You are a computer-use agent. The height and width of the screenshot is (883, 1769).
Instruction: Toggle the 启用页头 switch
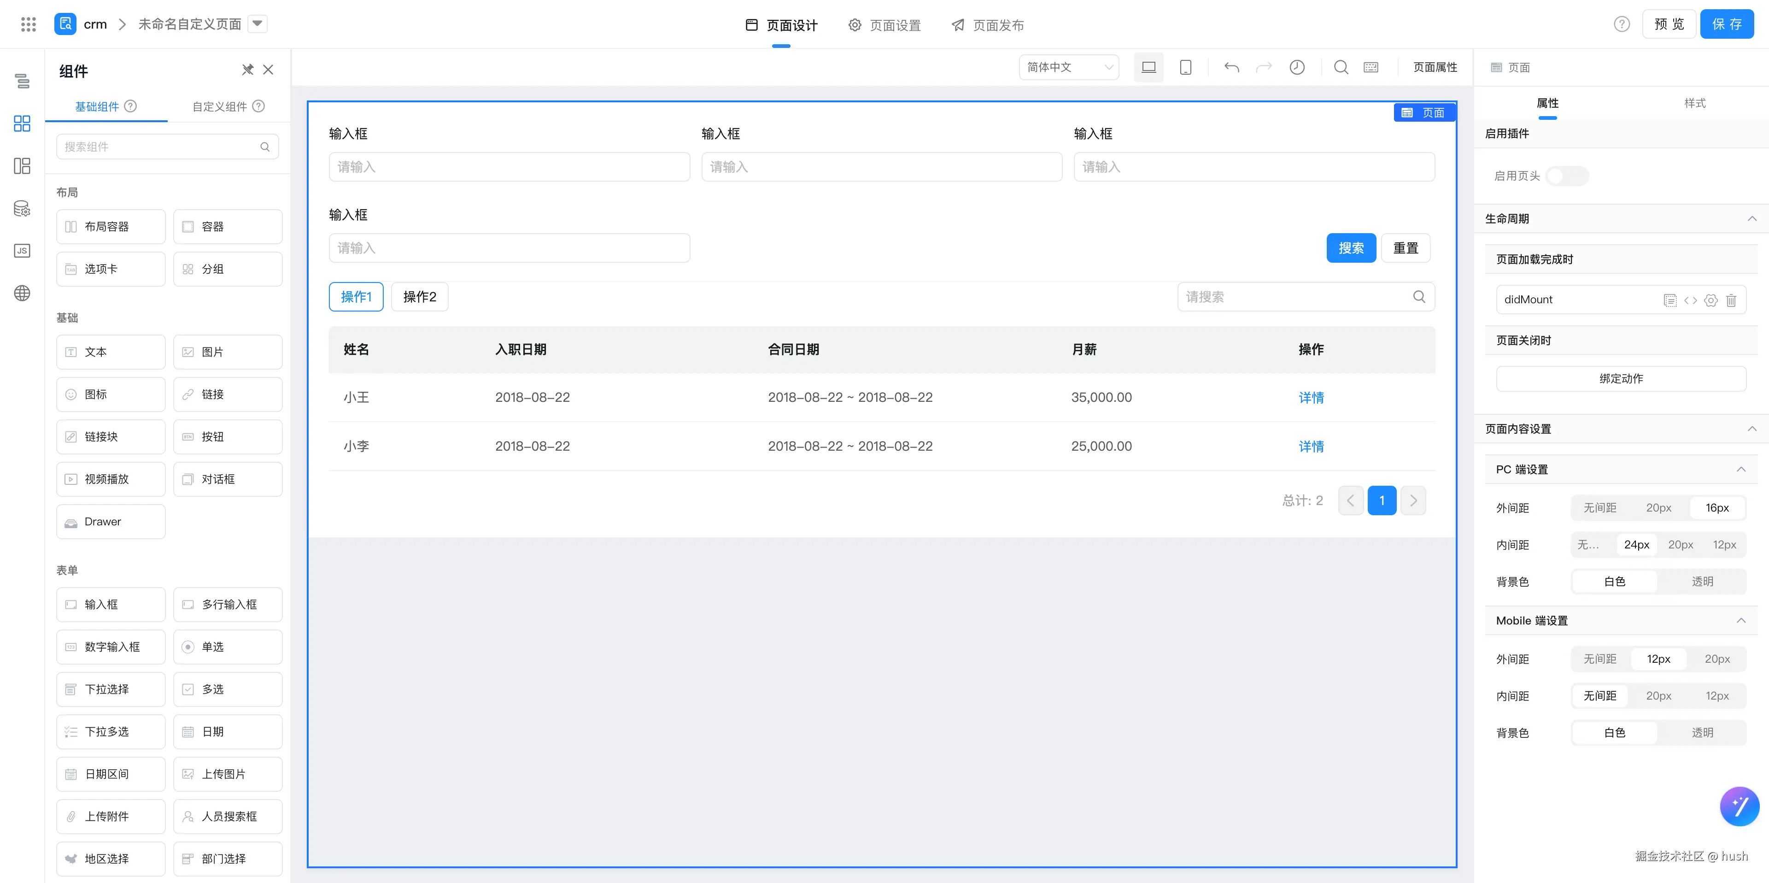click(x=1566, y=176)
